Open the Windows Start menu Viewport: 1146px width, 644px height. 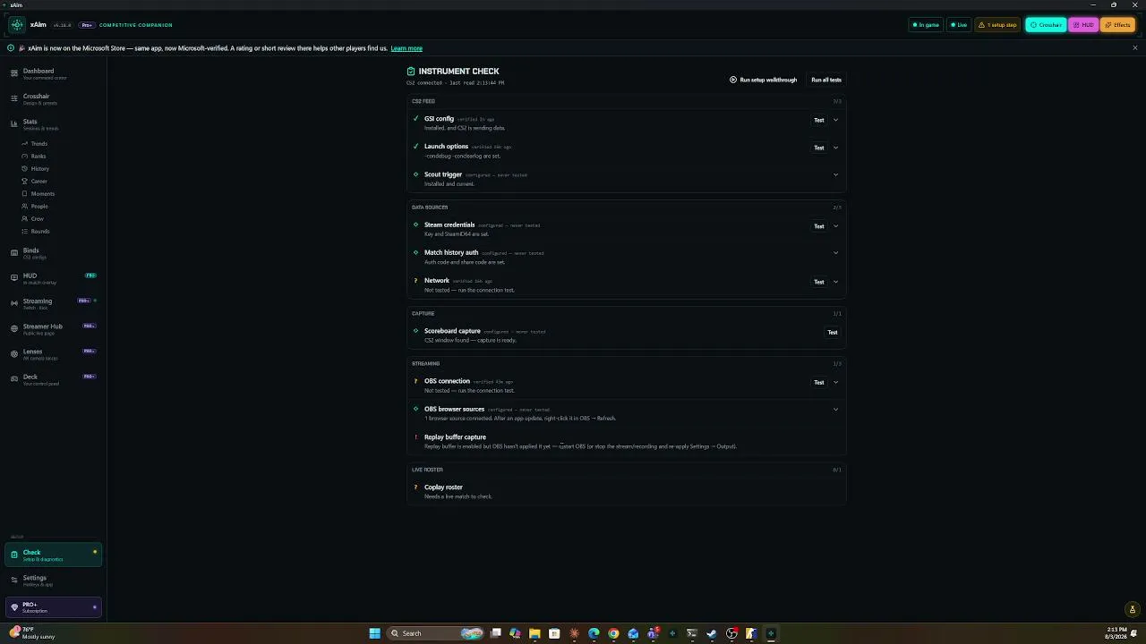(x=375, y=633)
